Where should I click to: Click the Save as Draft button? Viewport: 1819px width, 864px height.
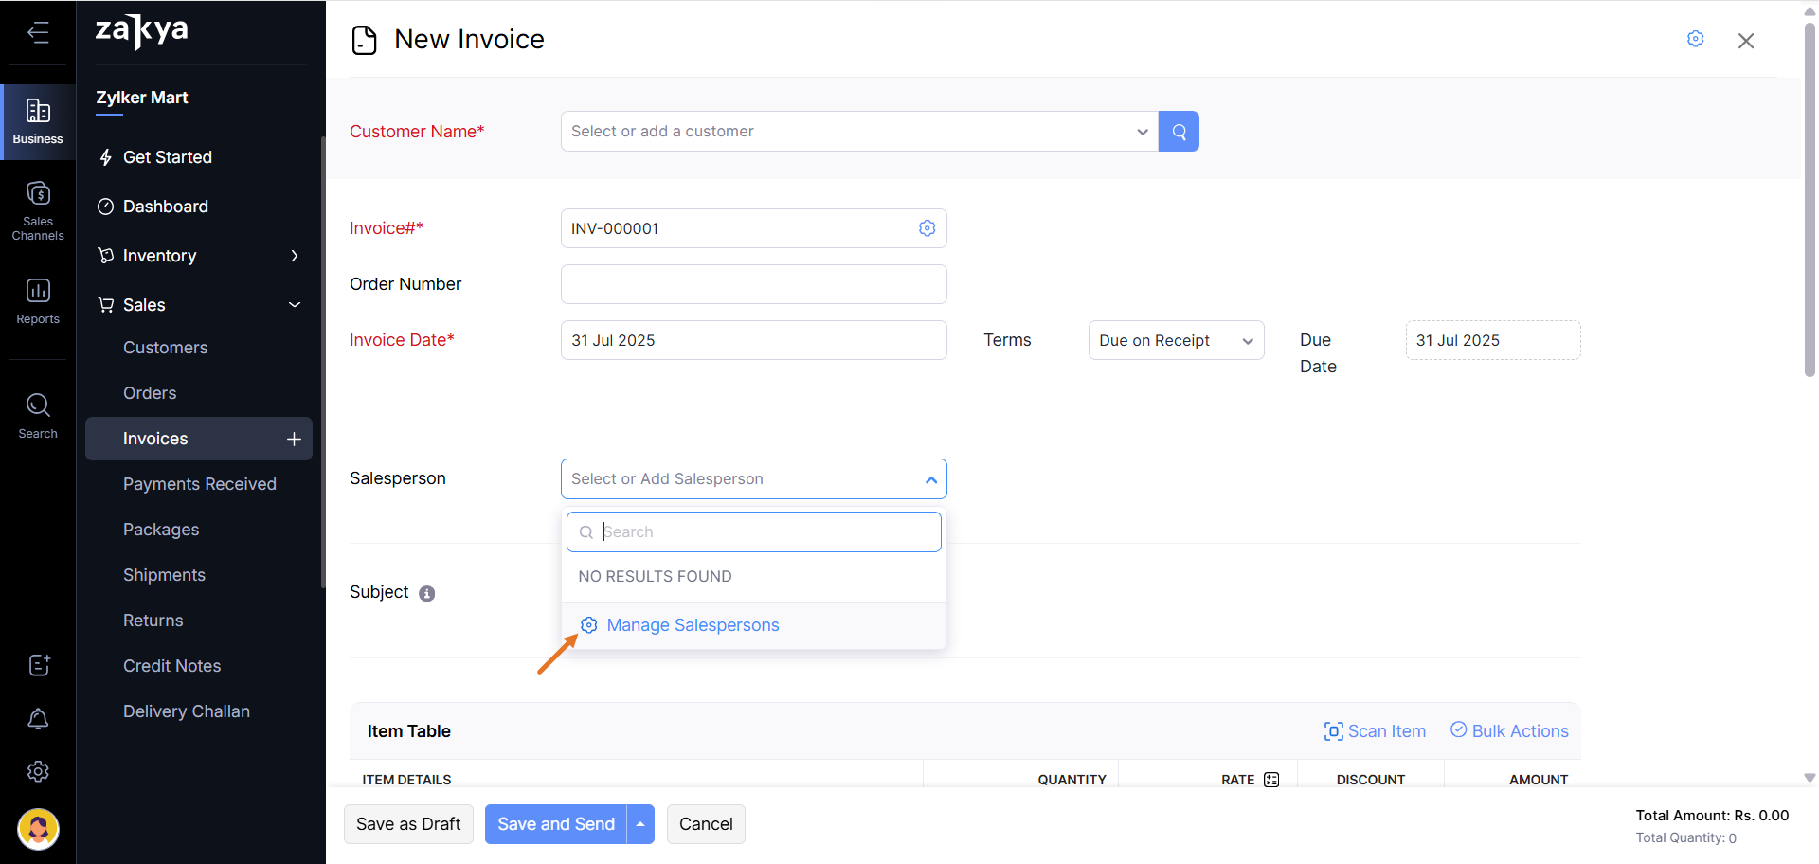(408, 824)
